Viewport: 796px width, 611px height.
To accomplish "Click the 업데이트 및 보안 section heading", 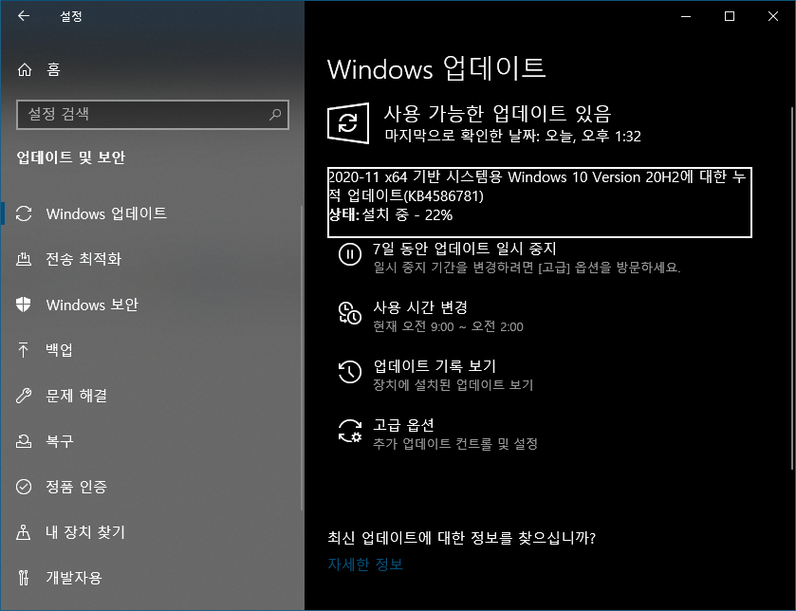I will [x=70, y=157].
